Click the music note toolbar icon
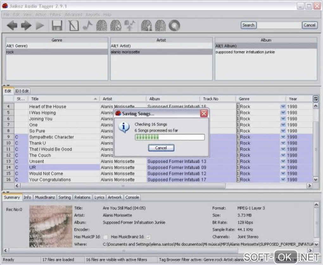This screenshot has width=323, height=265. pyautogui.click(x=87, y=26)
